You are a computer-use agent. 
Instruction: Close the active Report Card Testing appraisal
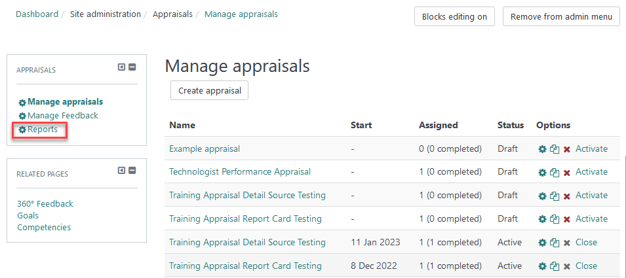point(586,266)
